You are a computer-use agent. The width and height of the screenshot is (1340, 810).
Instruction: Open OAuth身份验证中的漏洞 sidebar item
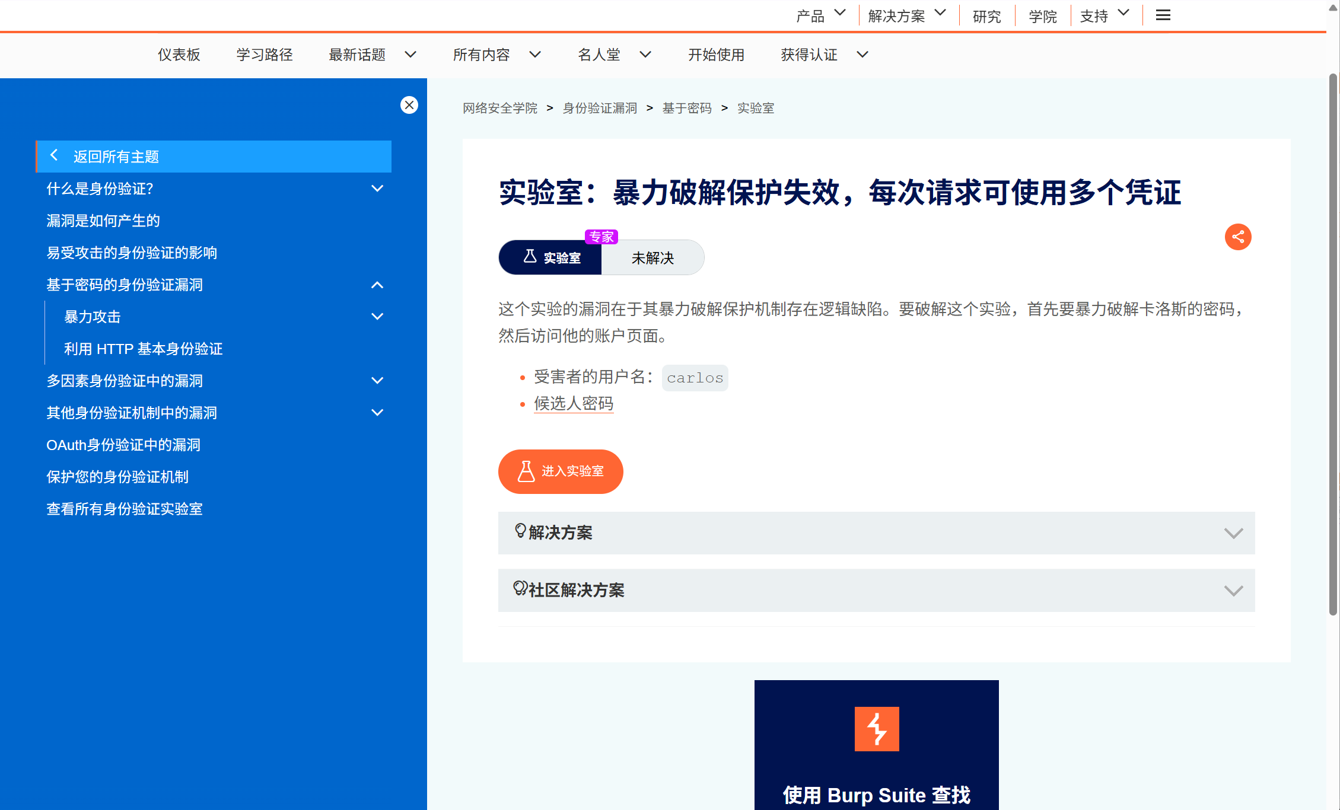(123, 445)
